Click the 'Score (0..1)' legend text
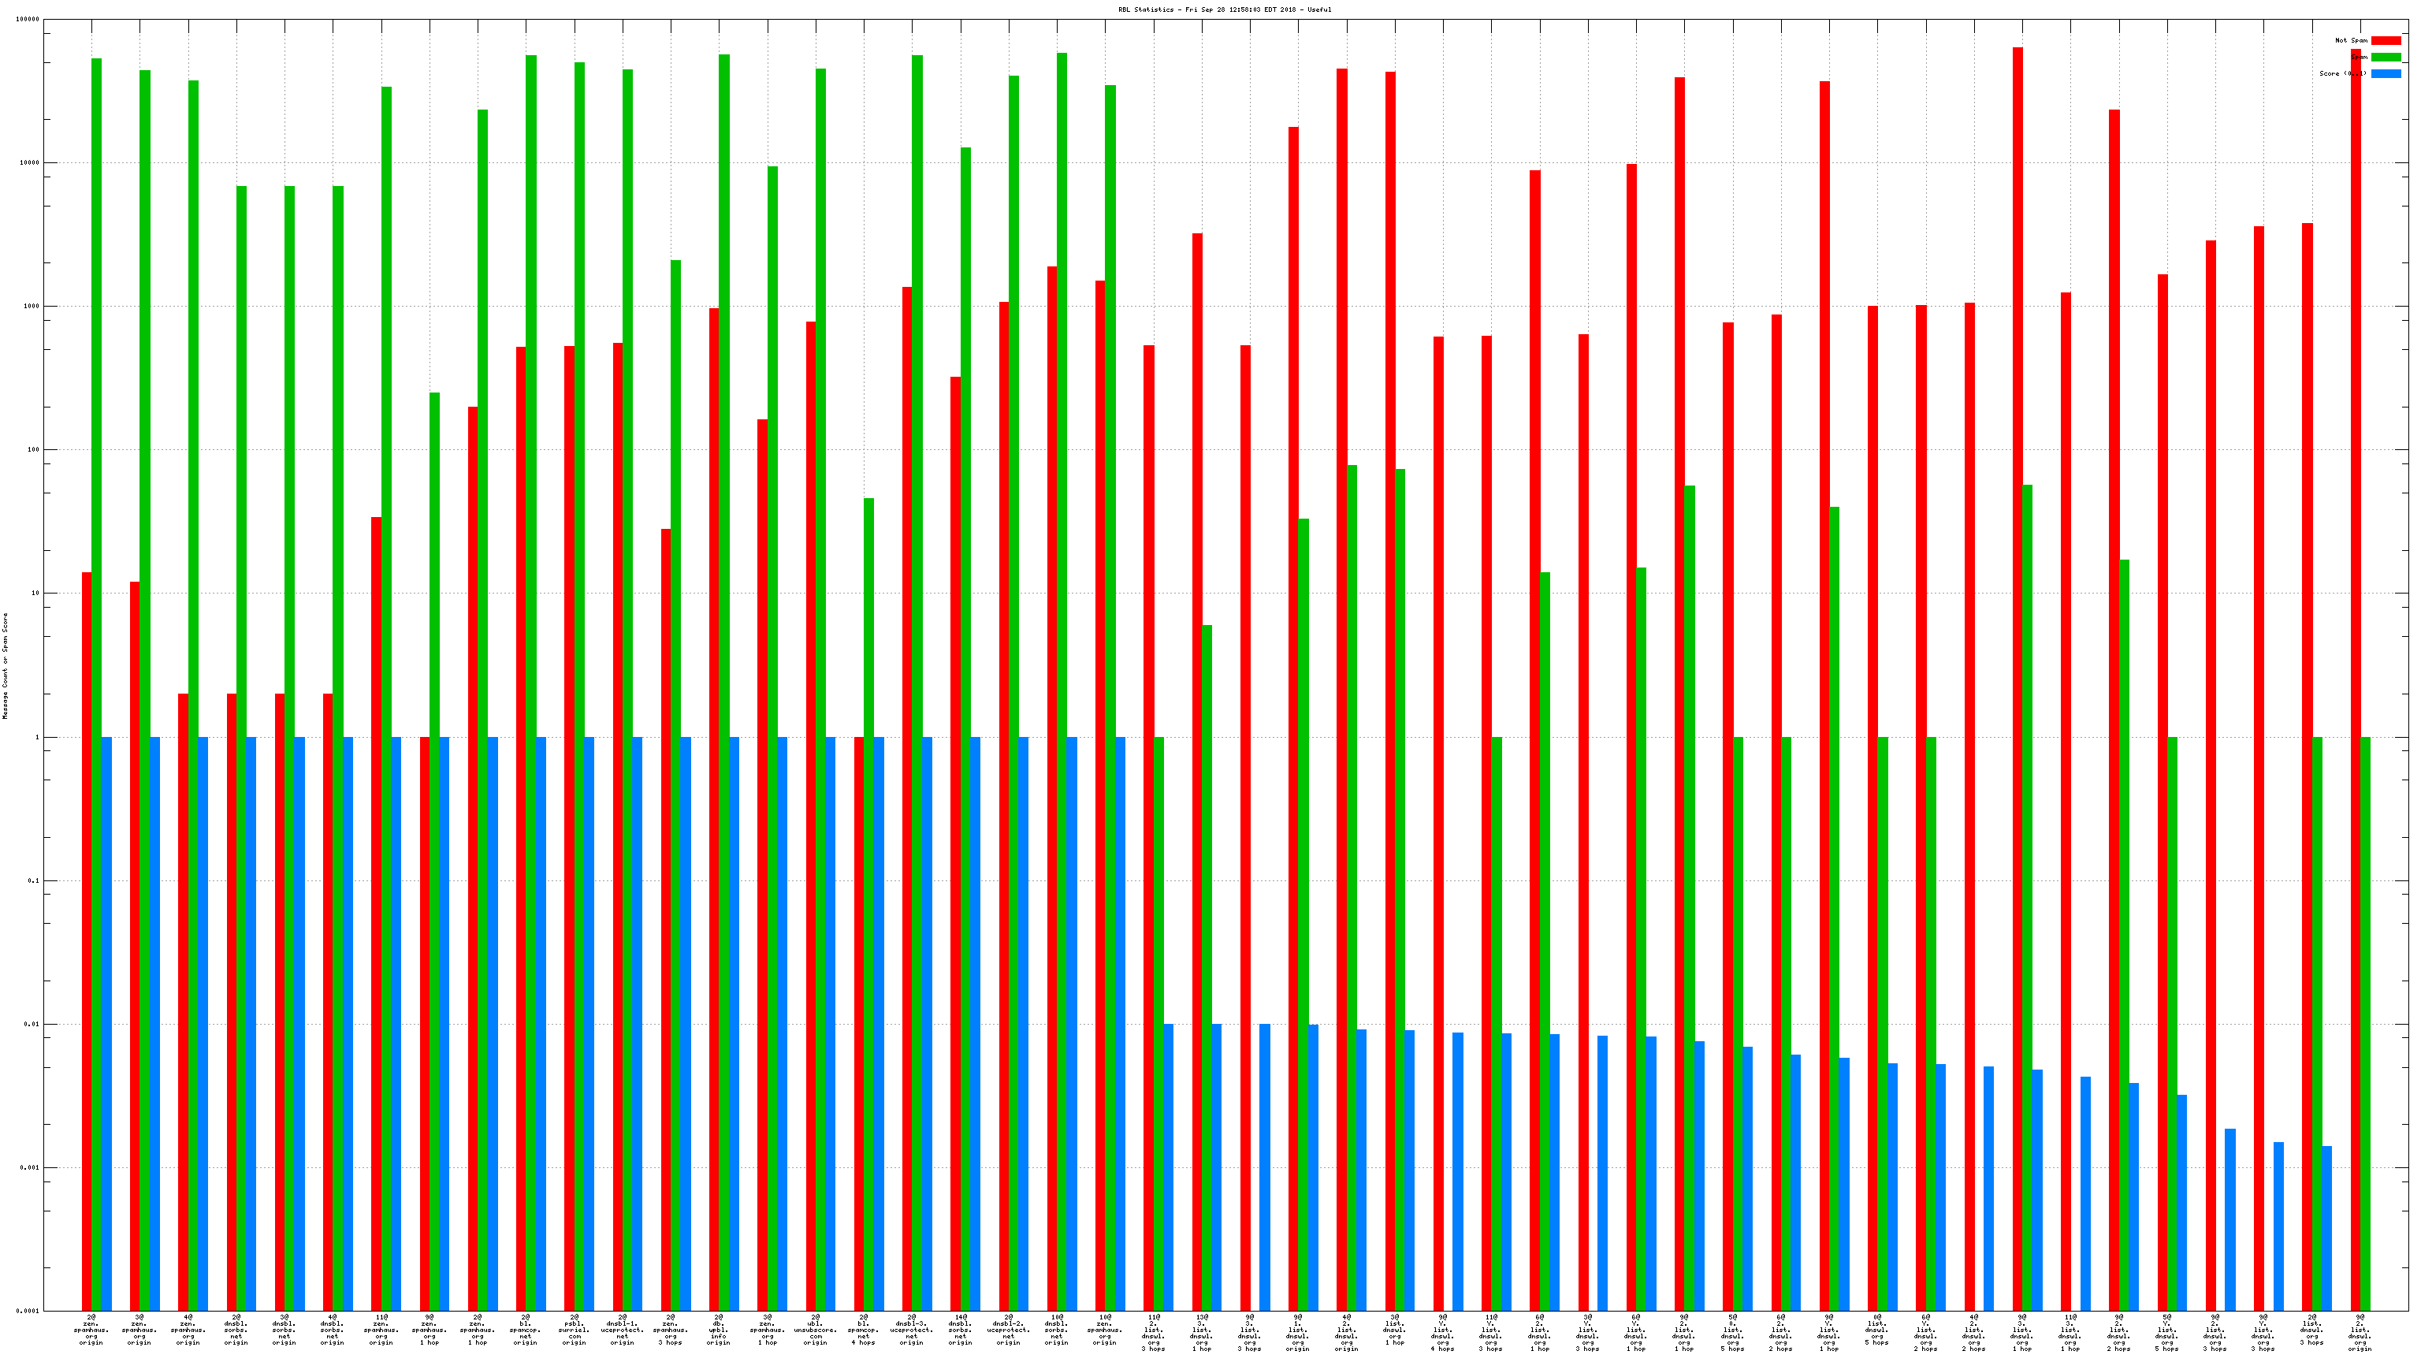The width and height of the screenshot is (2421, 1362). click(2342, 73)
